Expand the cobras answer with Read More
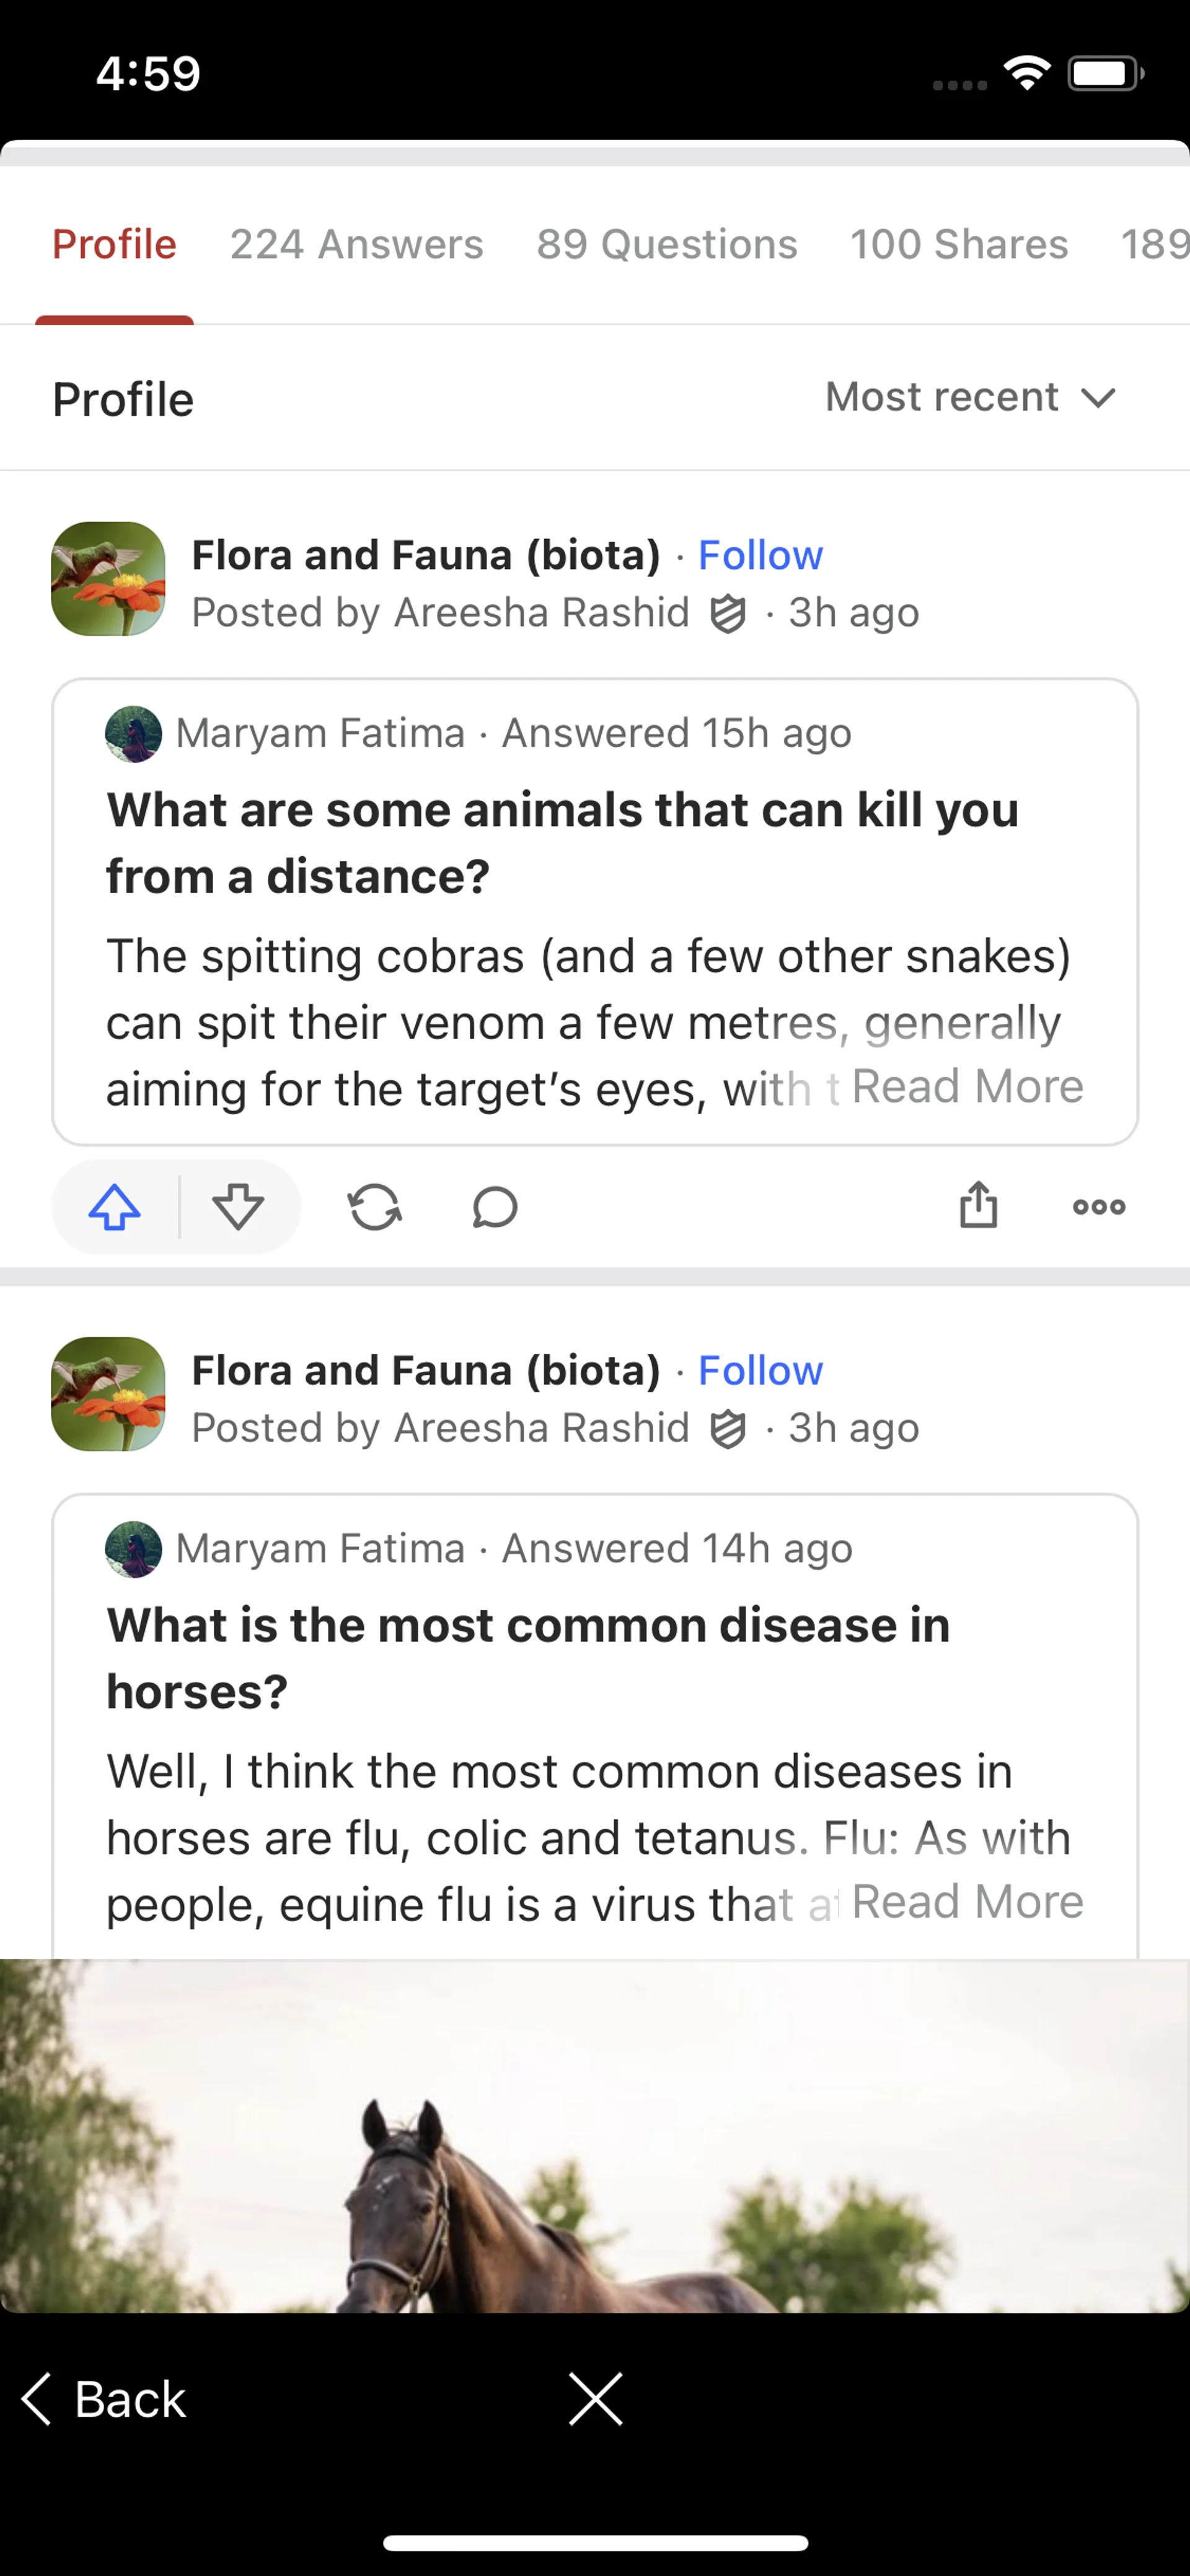 pyautogui.click(x=967, y=1087)
